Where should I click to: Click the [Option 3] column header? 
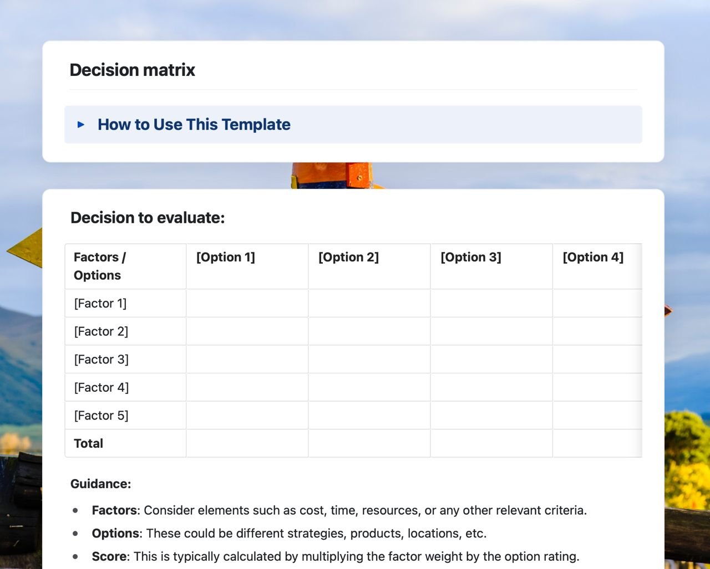point(471,257)
